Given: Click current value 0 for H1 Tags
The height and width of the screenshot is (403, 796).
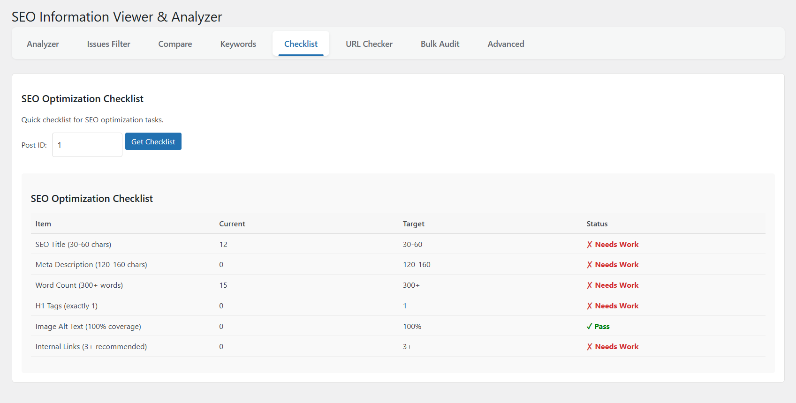Looking at the screenshot, I should click(x=221, y=306).
